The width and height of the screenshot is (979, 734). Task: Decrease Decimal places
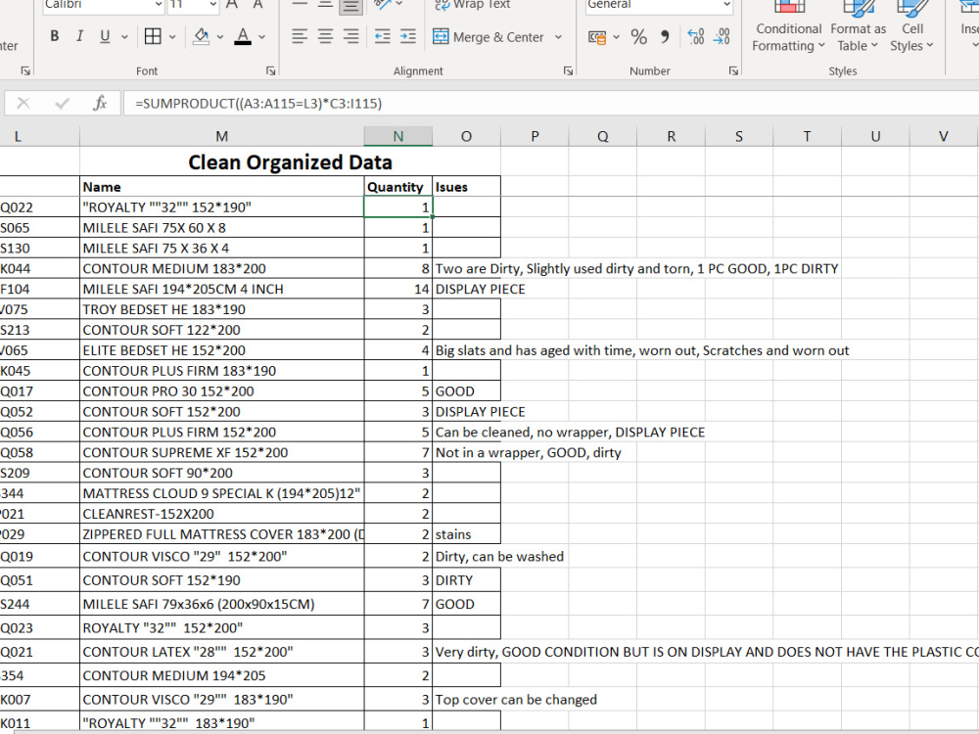click(x=722, y=37)
